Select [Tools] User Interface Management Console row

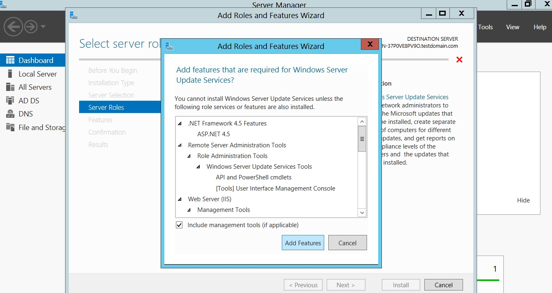click(276, 188)
